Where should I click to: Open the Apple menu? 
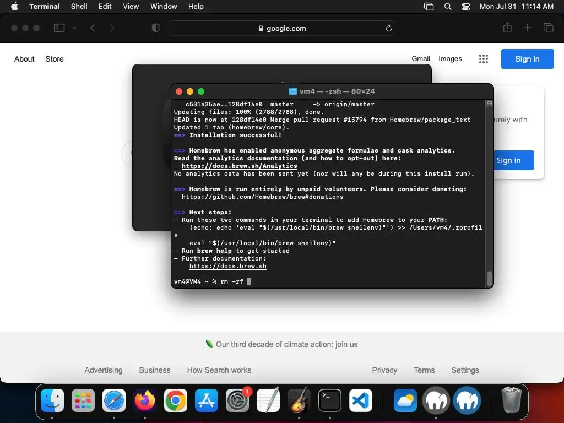pos(14,6)
